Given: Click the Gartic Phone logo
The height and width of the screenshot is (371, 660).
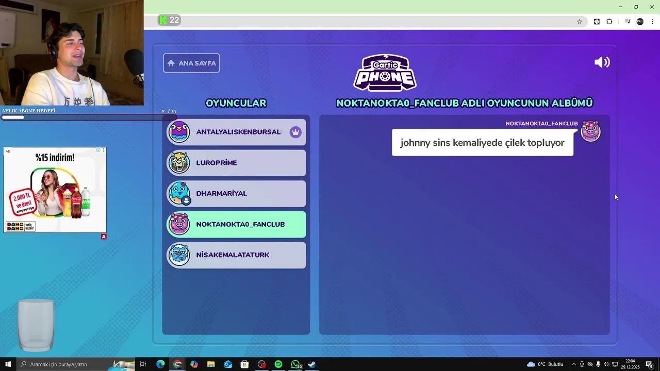Looking at the screenshot, I should click(x=385, y=73).
